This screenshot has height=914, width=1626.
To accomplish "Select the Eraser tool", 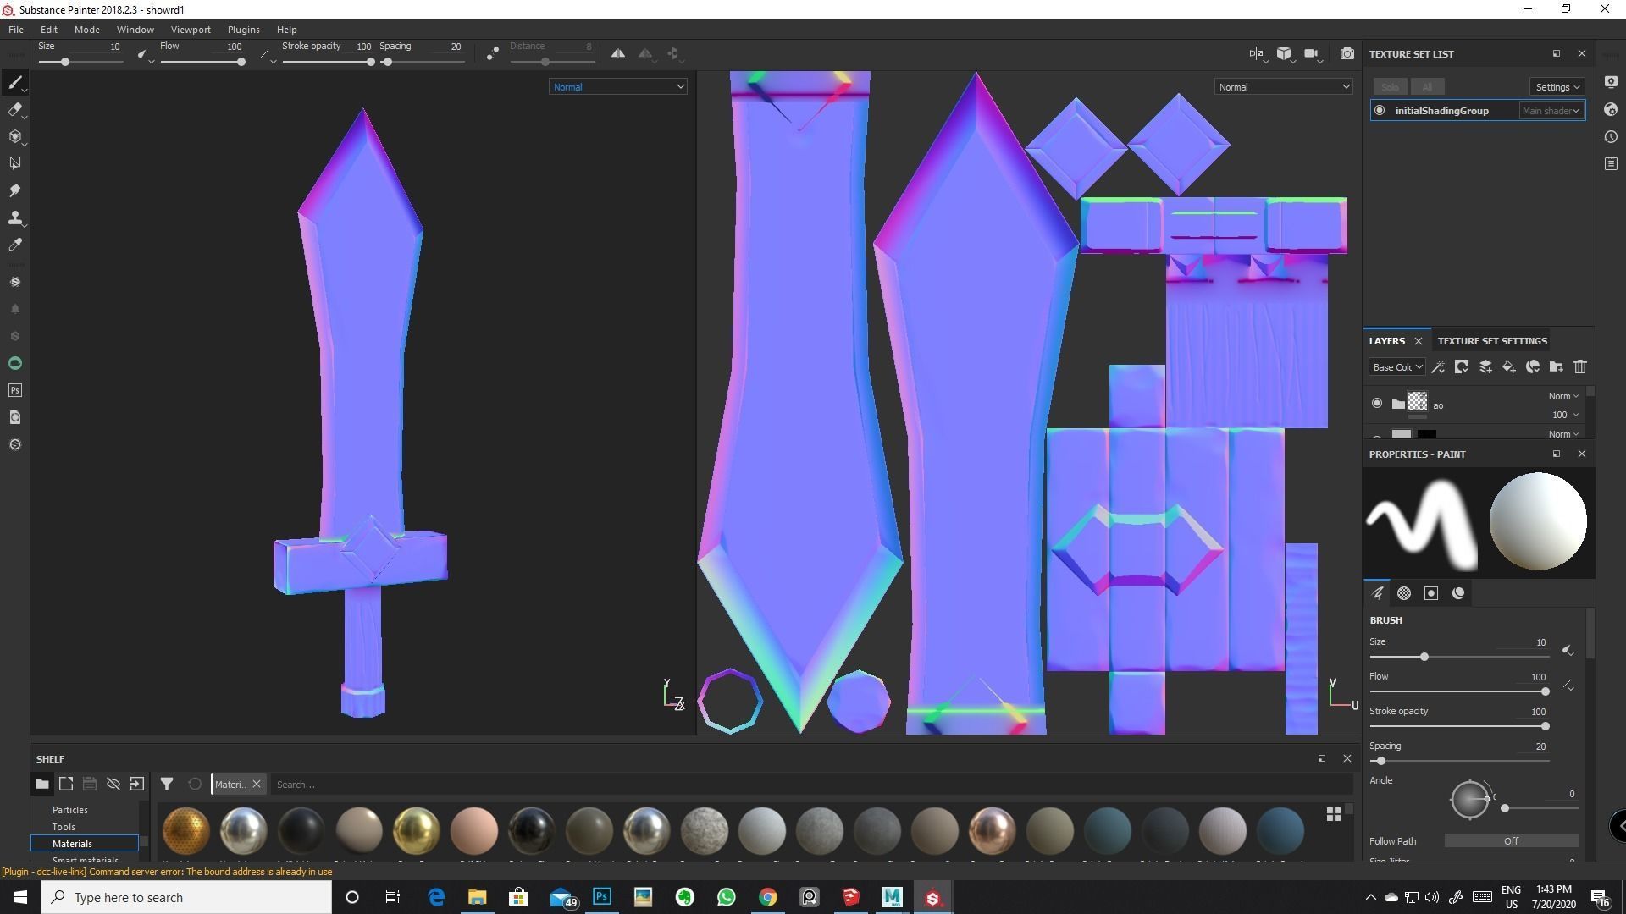I will (15, 109).
